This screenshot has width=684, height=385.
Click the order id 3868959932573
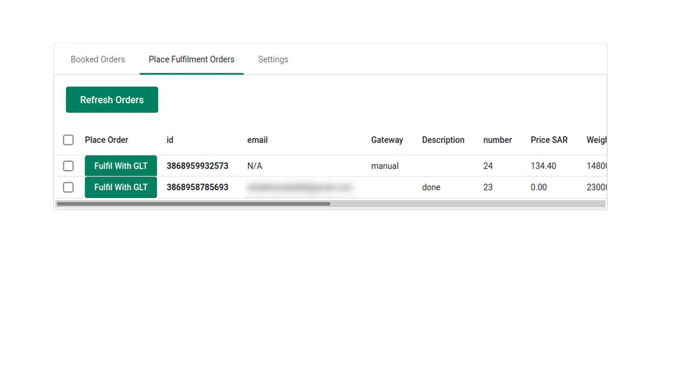pyautogui.click(x=198, y=166)
